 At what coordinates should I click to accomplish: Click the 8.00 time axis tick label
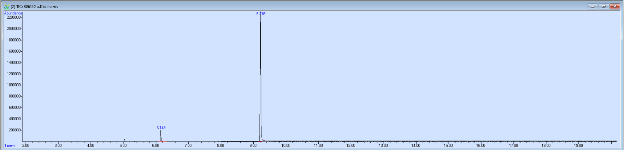pyautogui.click(x=221, y=145)
